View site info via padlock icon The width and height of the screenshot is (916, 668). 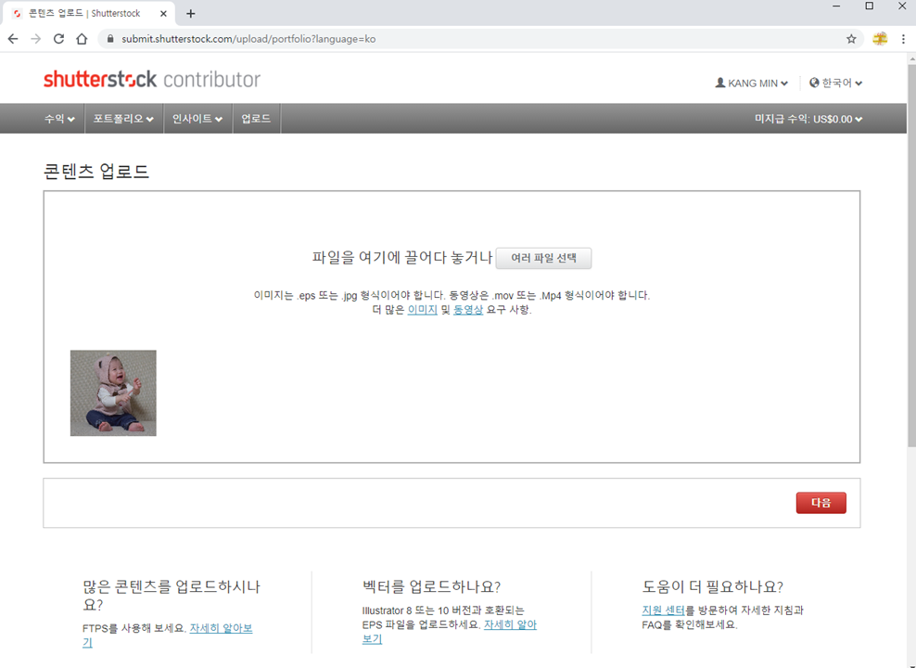[x=109, y=39]
